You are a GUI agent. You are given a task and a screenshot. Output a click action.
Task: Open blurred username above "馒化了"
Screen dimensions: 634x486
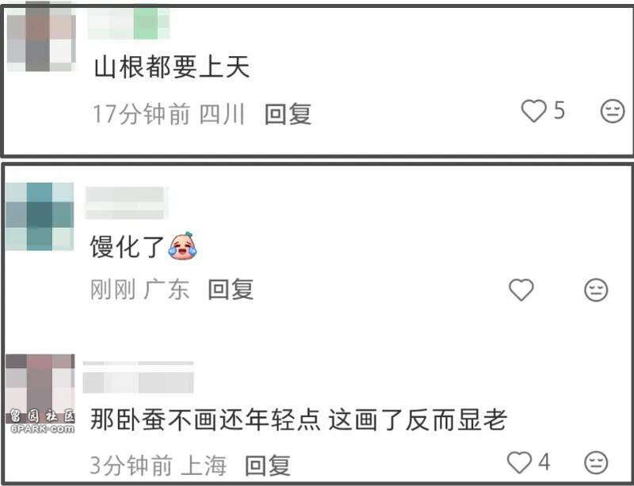click(x=126, y=203)
